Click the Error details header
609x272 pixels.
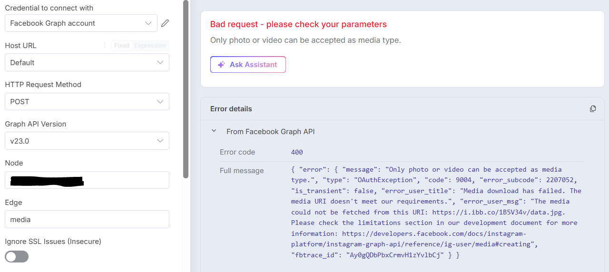[231, 109]
